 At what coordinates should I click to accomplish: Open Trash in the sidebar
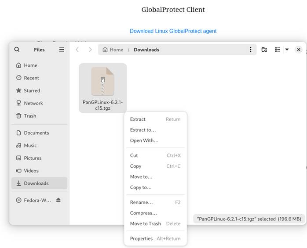click(39, 116)
